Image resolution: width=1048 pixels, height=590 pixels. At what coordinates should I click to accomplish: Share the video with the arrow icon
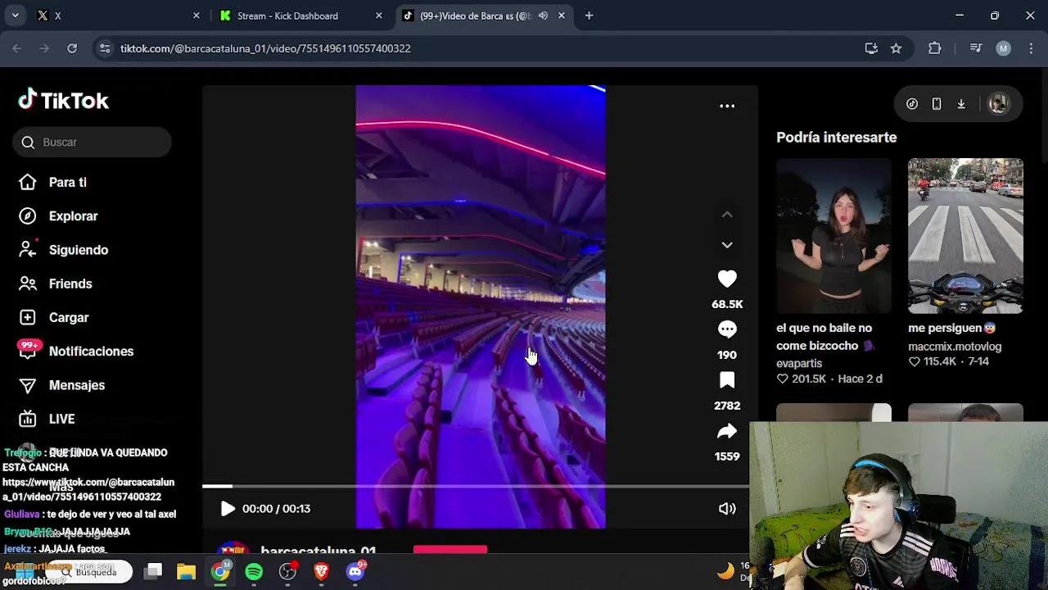[727, 431]
